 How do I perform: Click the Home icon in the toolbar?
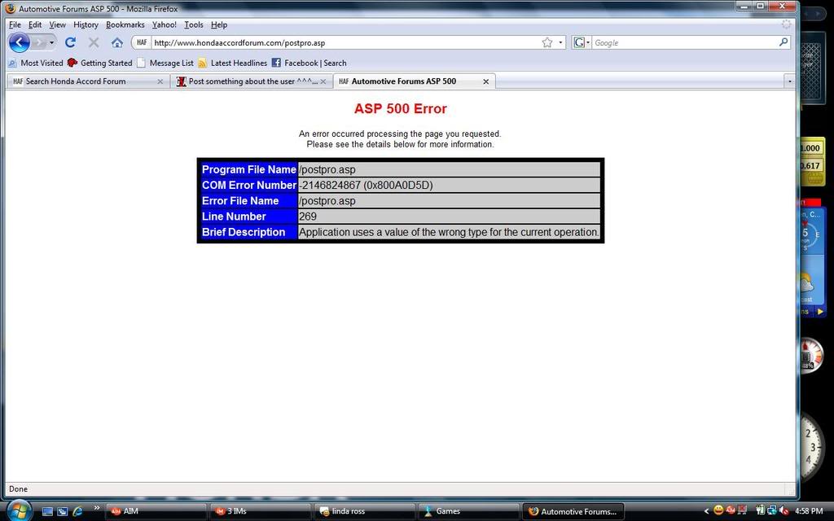tap(116, 42)
